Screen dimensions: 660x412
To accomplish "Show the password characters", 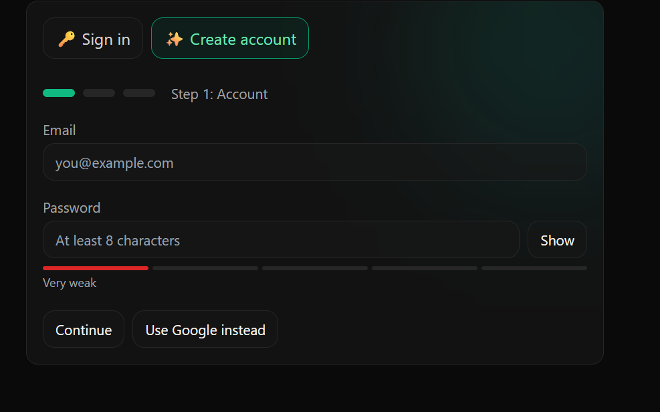I will pyautogui.click(x=557, y=239).
